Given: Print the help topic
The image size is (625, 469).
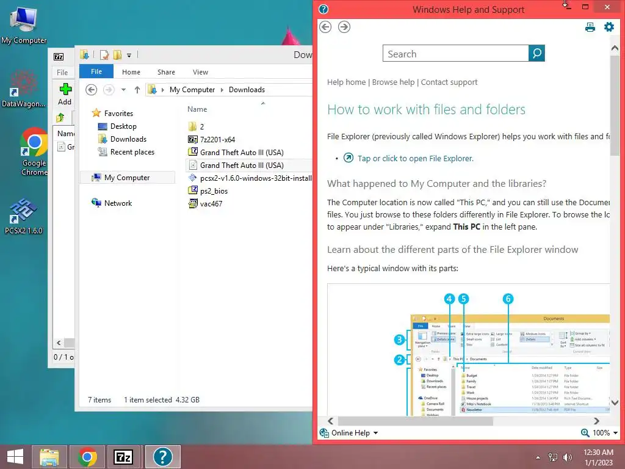Looking at the screenshot, I should [590, 27].
